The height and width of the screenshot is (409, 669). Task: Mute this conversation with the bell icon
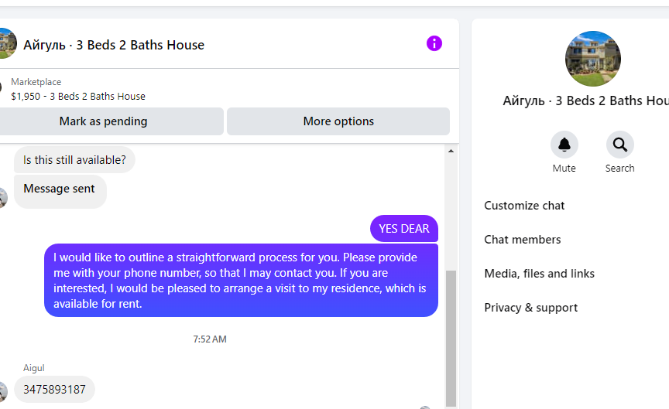[x=564, y=145]
